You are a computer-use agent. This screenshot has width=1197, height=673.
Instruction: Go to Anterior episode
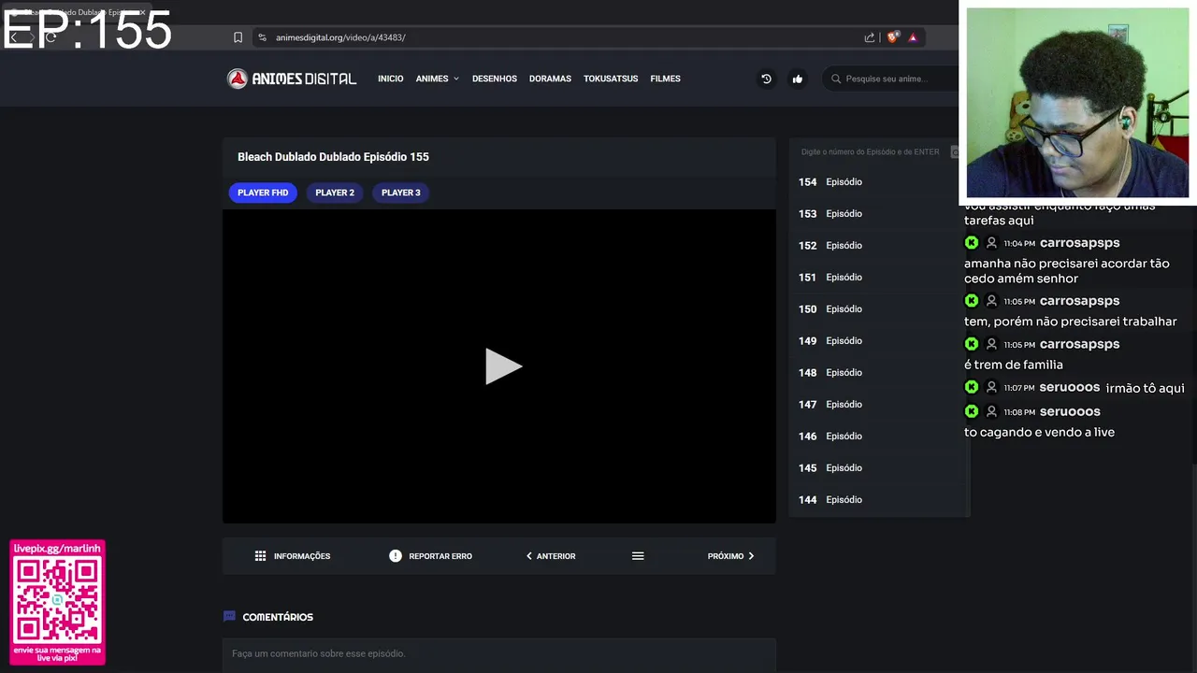pos(551,556)
